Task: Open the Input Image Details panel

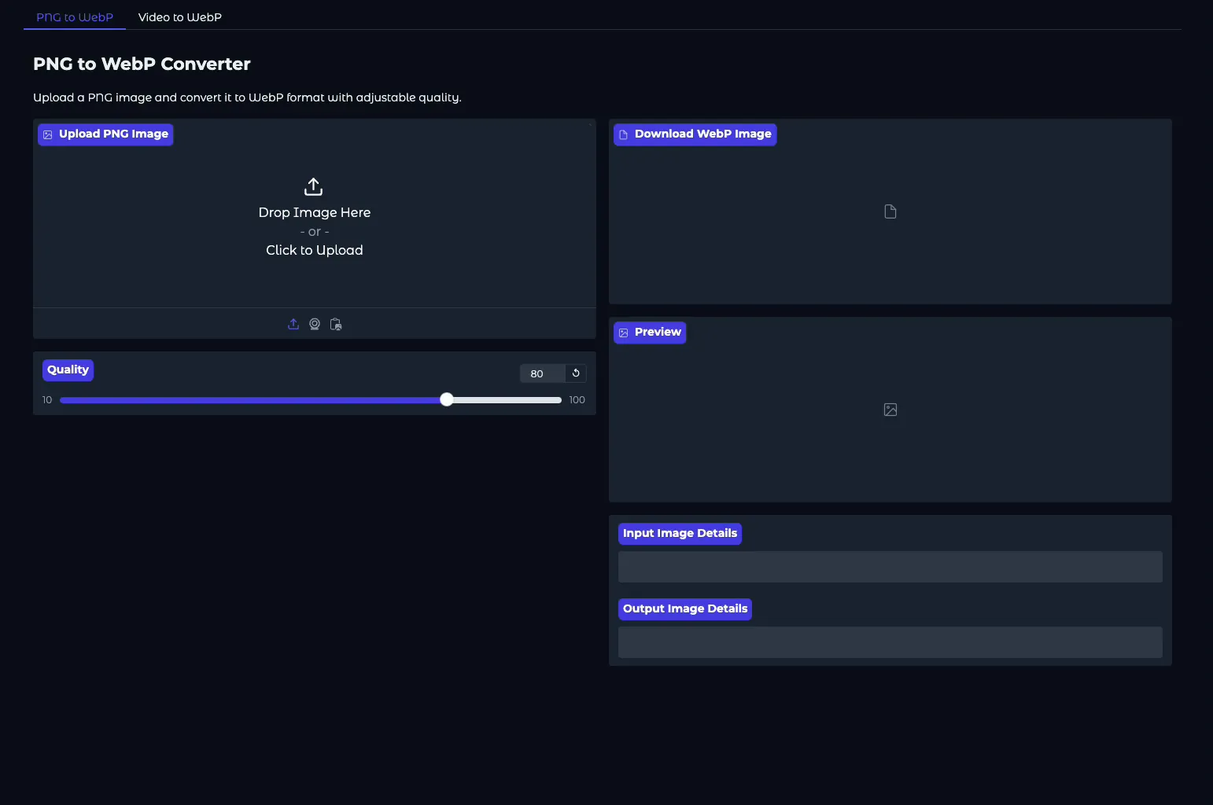Action: click(680, 533)
